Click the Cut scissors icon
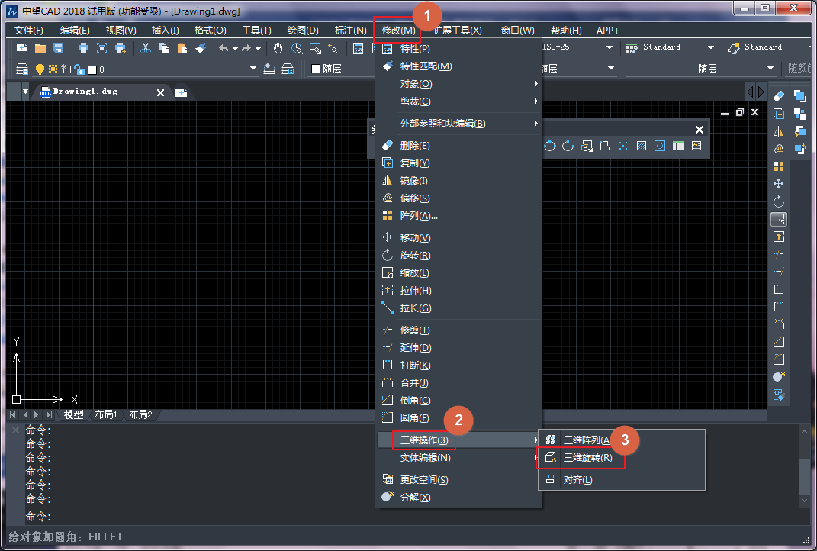 point(145,48)
